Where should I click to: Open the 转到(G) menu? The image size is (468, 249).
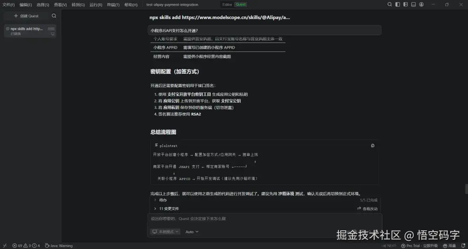point(78,5)
